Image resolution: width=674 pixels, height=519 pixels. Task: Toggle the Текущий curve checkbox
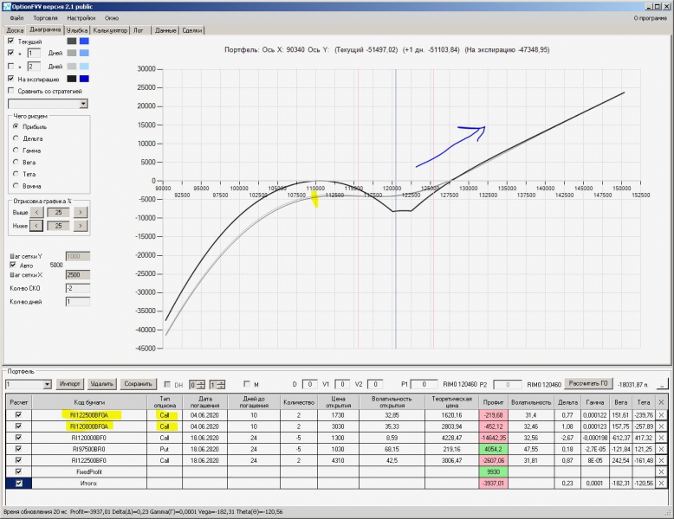[x=10, y=41]
